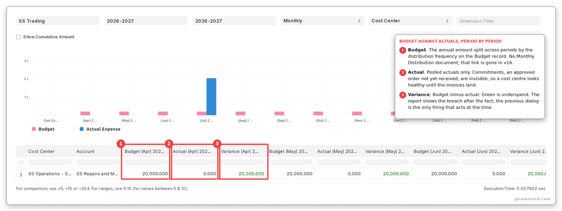Select the SS Operations cost center cell
This screenshot has width=562, height=211.
(50, 173)
